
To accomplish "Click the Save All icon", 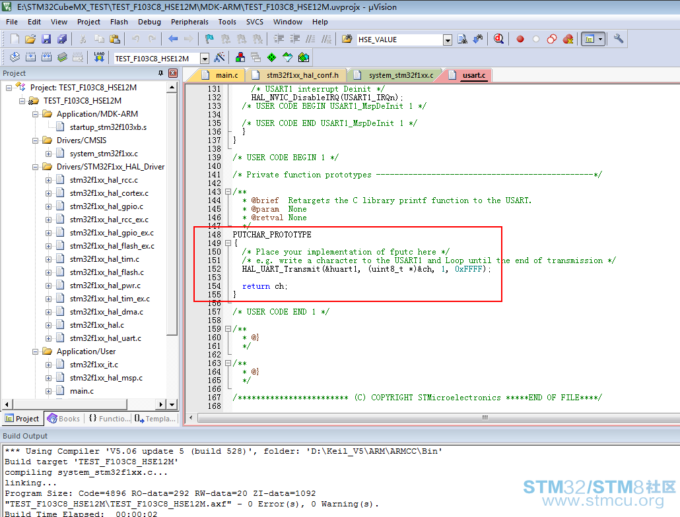I will 62,39.
